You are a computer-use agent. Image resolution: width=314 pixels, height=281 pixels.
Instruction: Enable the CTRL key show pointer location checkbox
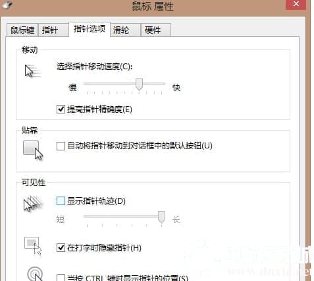coord(61,278)
